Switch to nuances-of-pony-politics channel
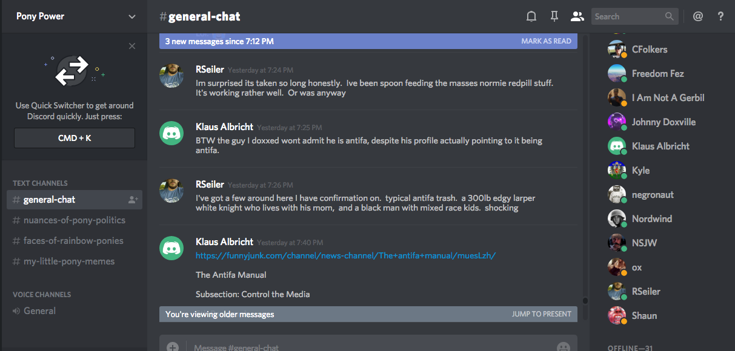735x351 pixels. point(74,220)
